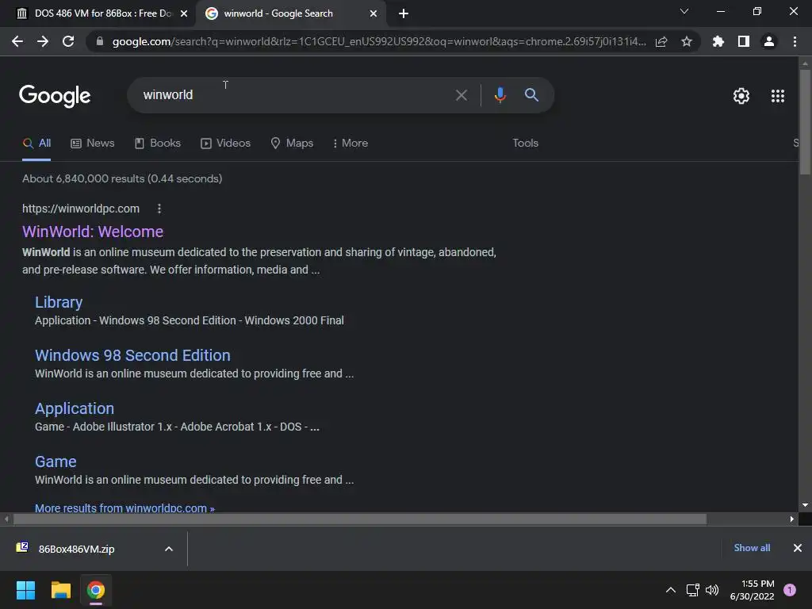This screenshot has width=812, height=609.
Task: Open the Game sitelink
Action: pos(56,462)
